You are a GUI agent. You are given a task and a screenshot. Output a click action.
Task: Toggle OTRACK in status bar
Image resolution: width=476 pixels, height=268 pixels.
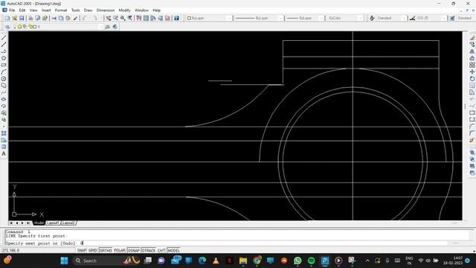pyautogui.click(x=149, y=250)
